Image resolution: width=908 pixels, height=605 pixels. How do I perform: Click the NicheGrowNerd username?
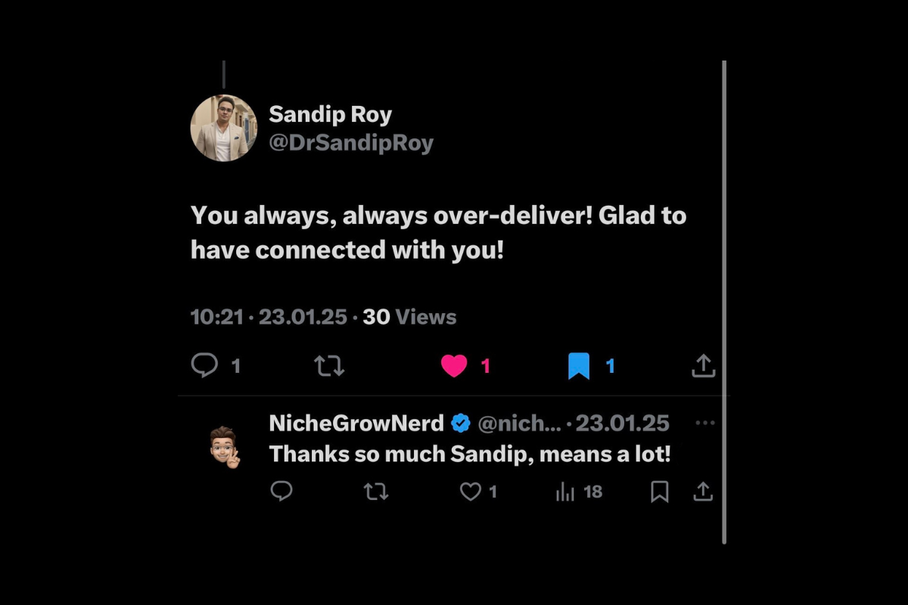coord(356,423)
